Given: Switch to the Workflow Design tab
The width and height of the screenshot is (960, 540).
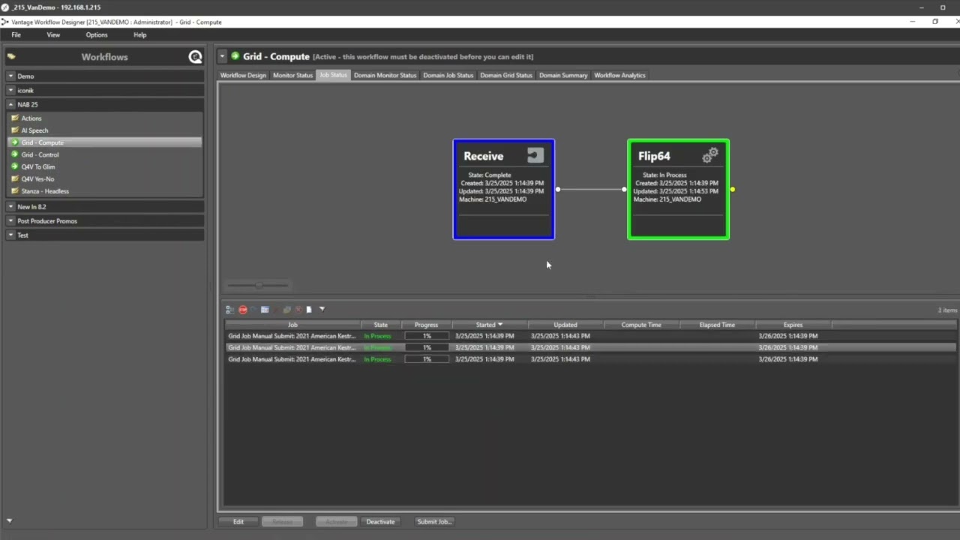Looking at the screenshot, I should (x=243, y=75).
